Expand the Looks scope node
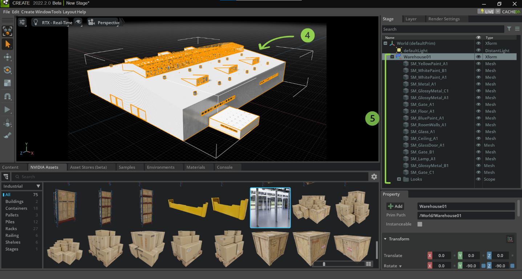Viewport: 522px width, 279px height. point(399,179)
